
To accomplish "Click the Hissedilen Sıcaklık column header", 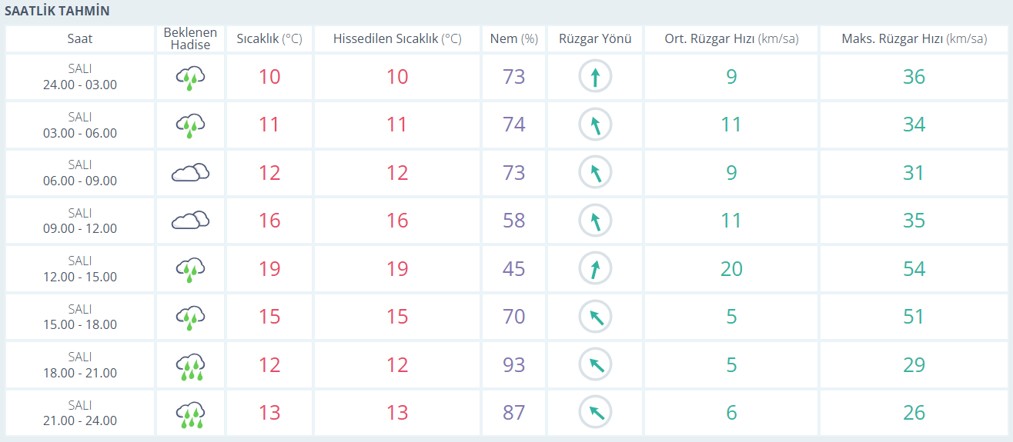I will [x=396, y=39].
